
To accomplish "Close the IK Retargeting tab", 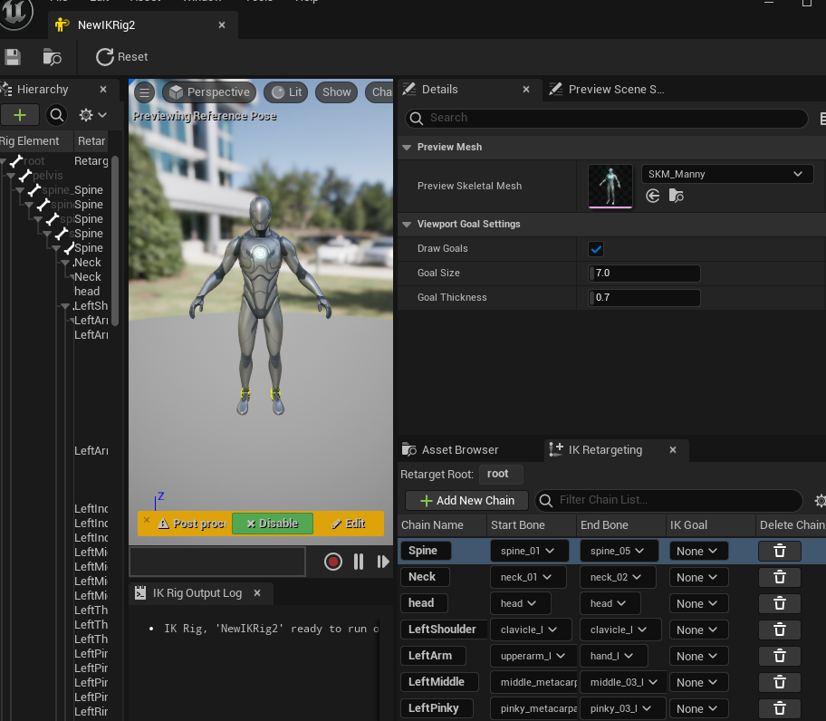I will click(x=673, y=450).
